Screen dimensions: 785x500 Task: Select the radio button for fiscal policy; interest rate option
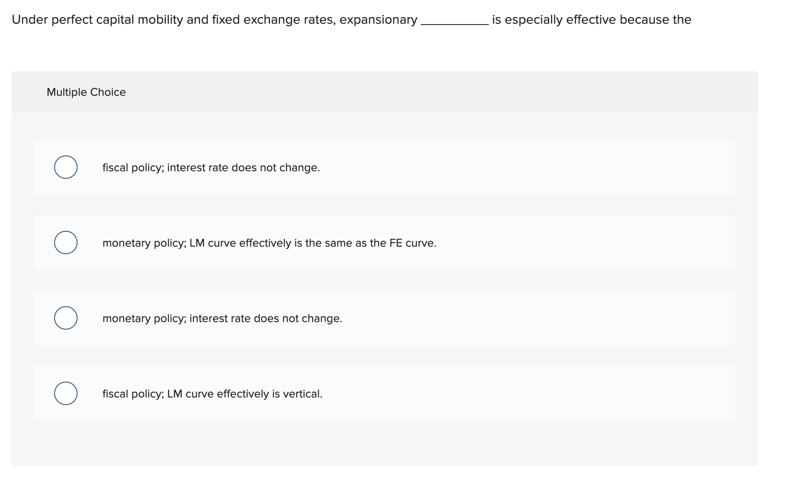pos(65,167)
